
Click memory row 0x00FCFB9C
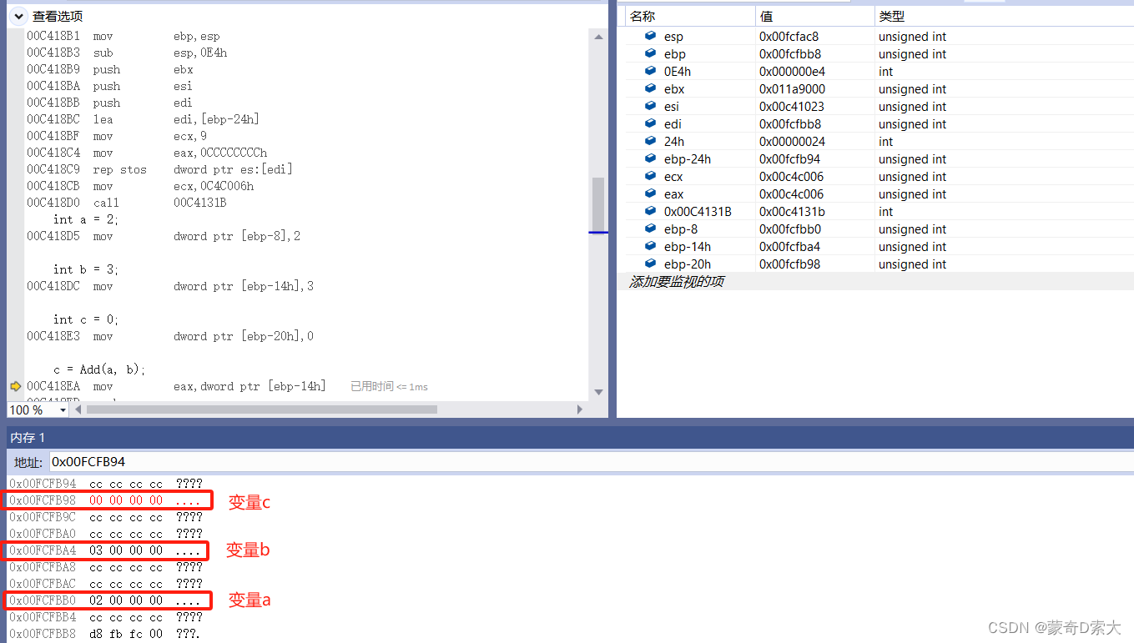[106, 517]
